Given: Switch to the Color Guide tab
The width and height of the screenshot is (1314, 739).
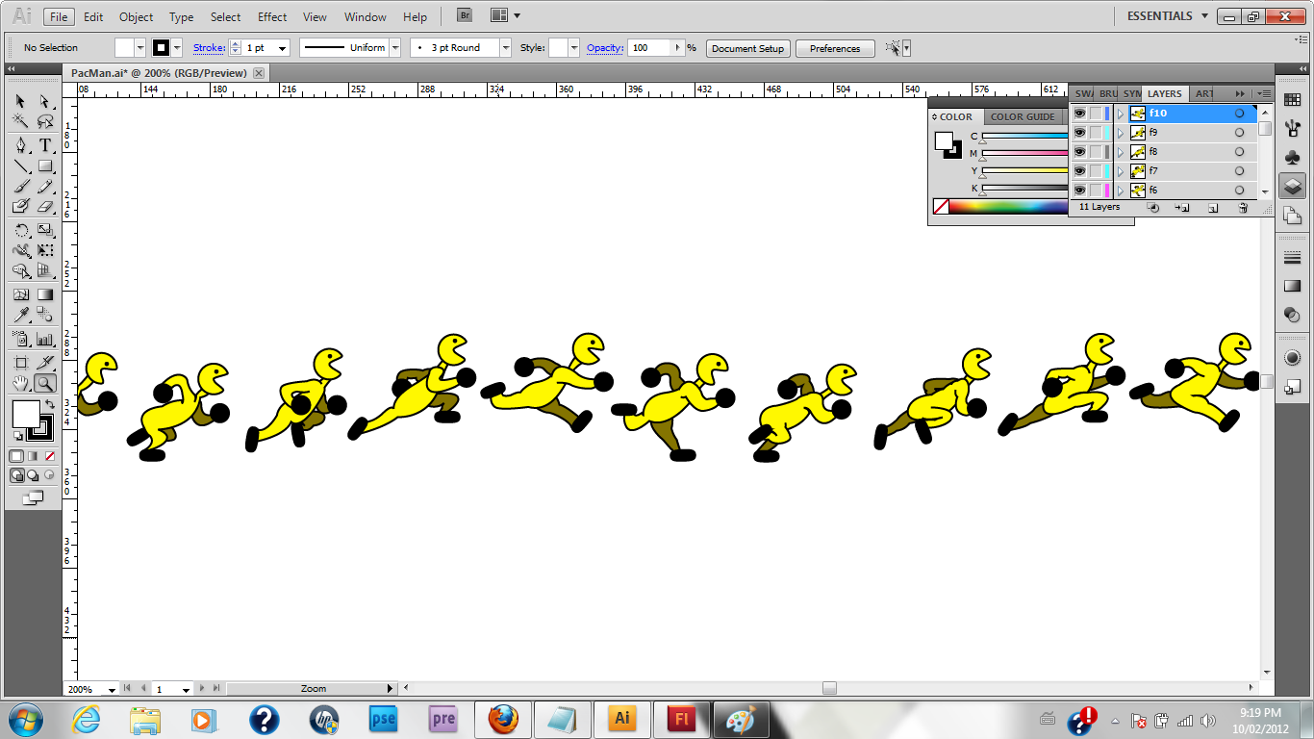Looking at the screenshot, I should tap(1023, 115).
